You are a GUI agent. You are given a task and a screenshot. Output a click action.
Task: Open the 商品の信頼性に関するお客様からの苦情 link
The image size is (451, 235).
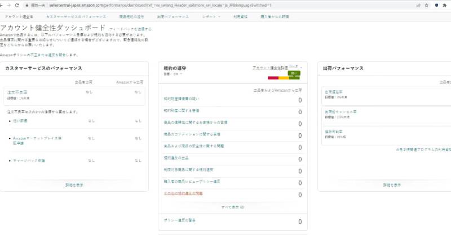click(x=196, y=122)
